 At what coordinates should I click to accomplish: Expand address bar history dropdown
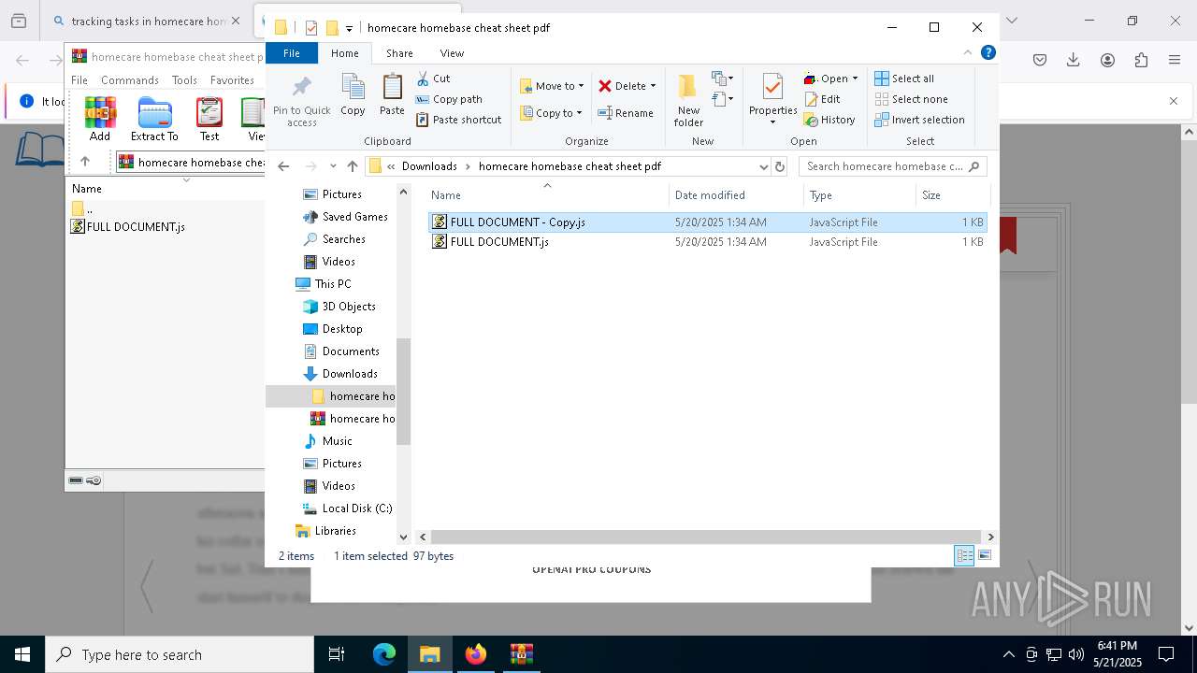point(763,166)
